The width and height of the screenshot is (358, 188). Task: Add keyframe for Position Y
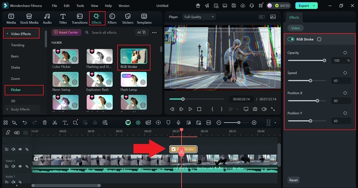(345, 113)
